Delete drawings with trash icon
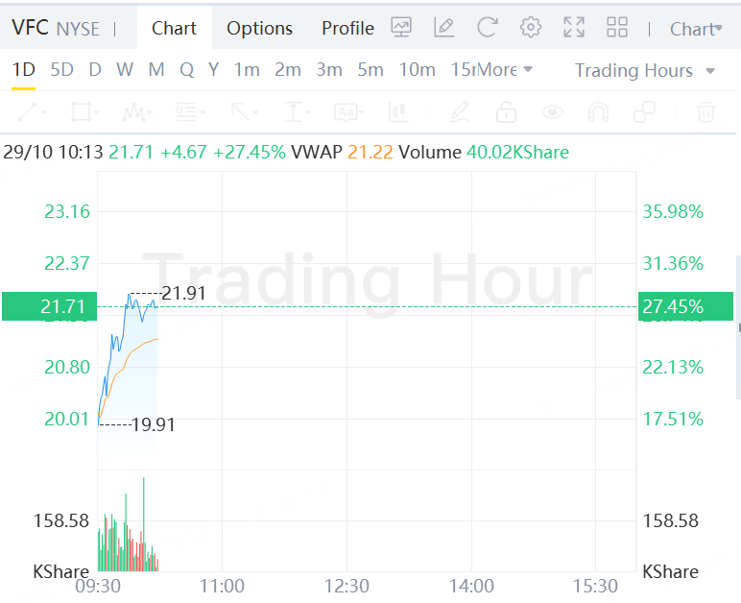741x603 pixels. (x=705, y=112)
